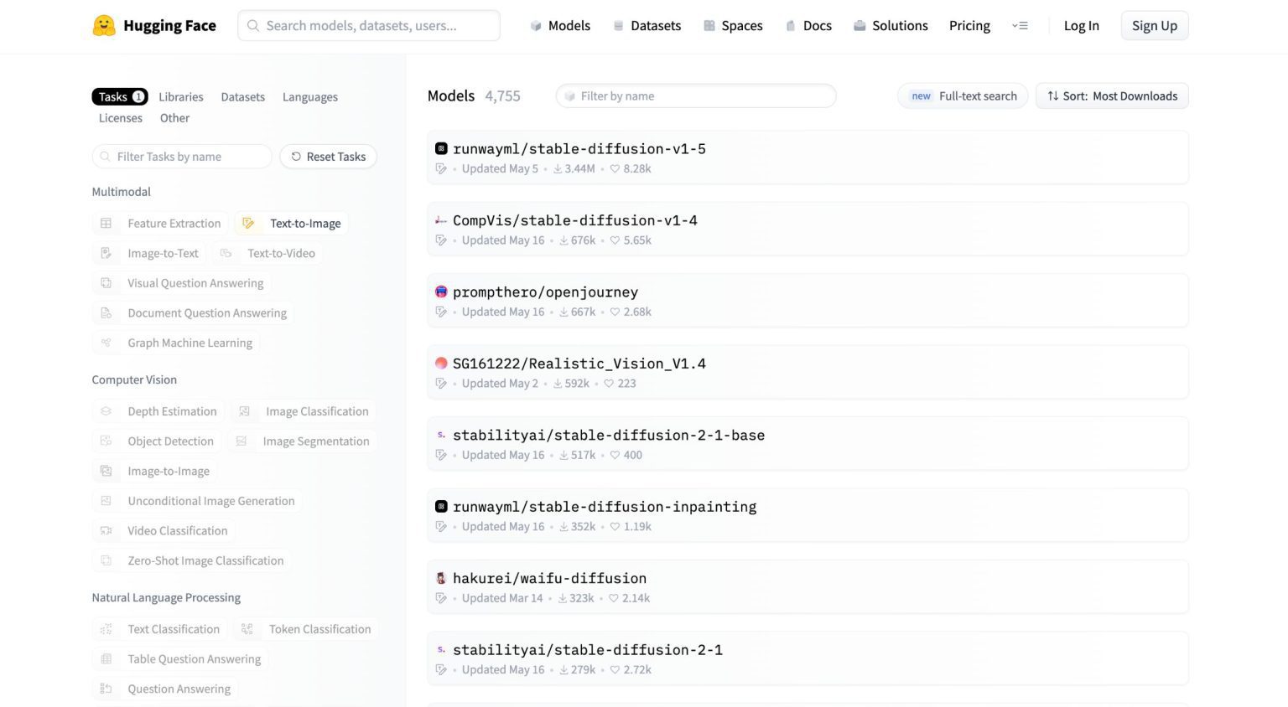Click the runwayml avatar icon on stable-diffusion-v1-5
This screenshot has width=1288, height=707.
[441, 149]
